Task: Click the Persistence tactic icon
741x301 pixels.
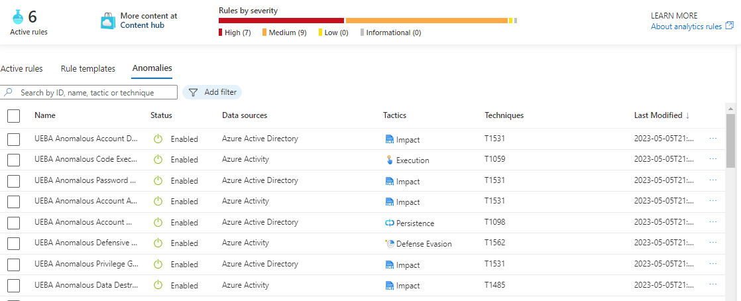Action: [389, 223]
